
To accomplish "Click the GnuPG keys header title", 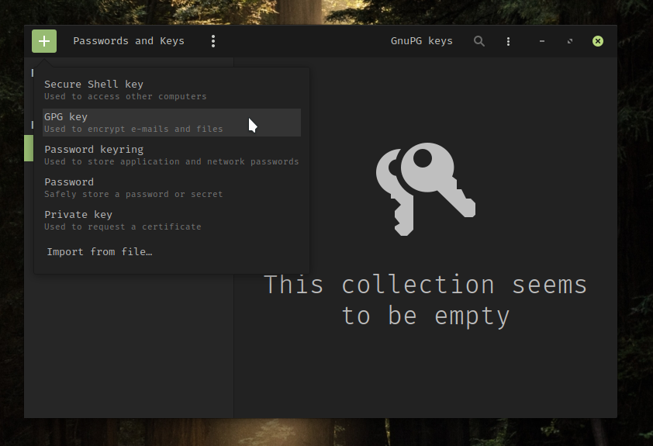I will 421,41.
